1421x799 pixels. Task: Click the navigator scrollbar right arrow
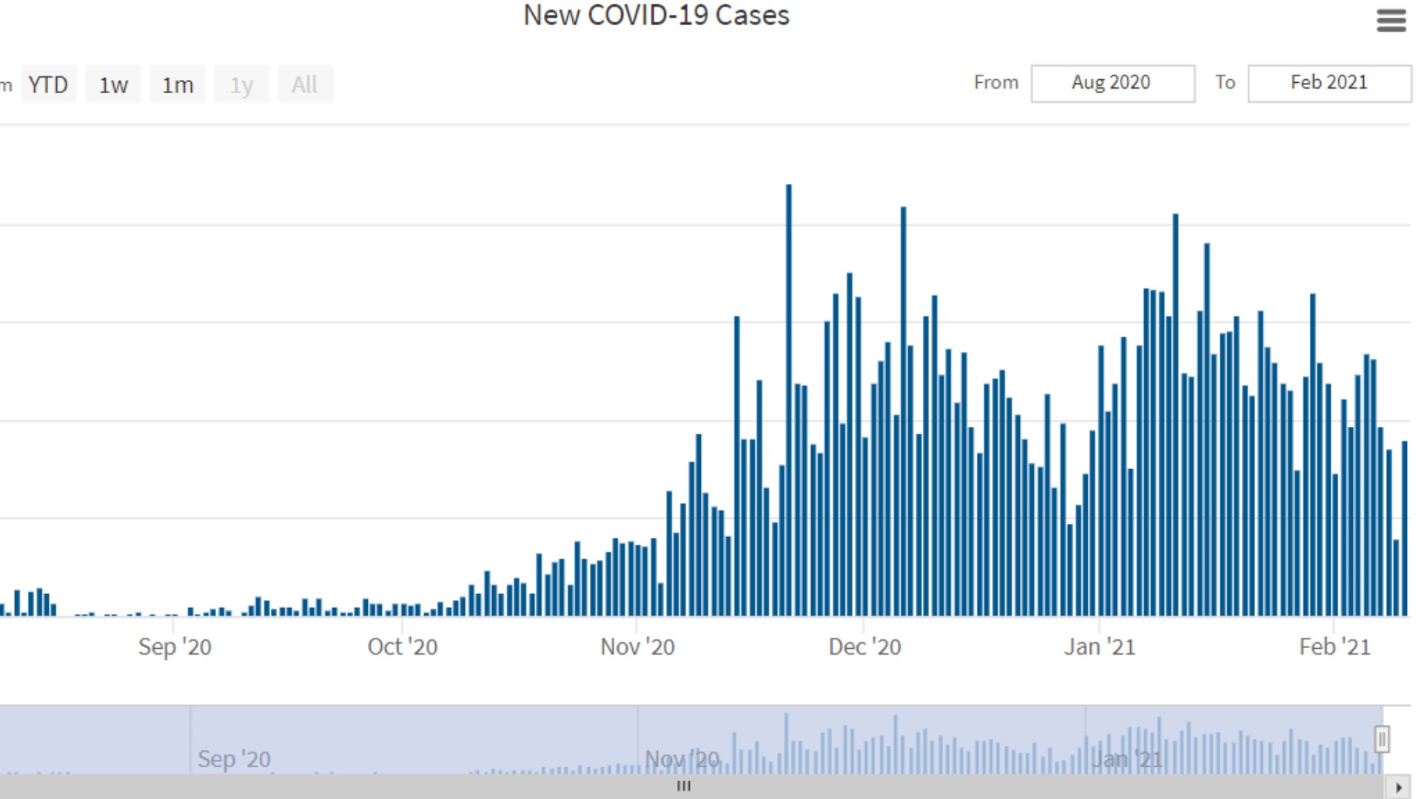click(1399, 787)
